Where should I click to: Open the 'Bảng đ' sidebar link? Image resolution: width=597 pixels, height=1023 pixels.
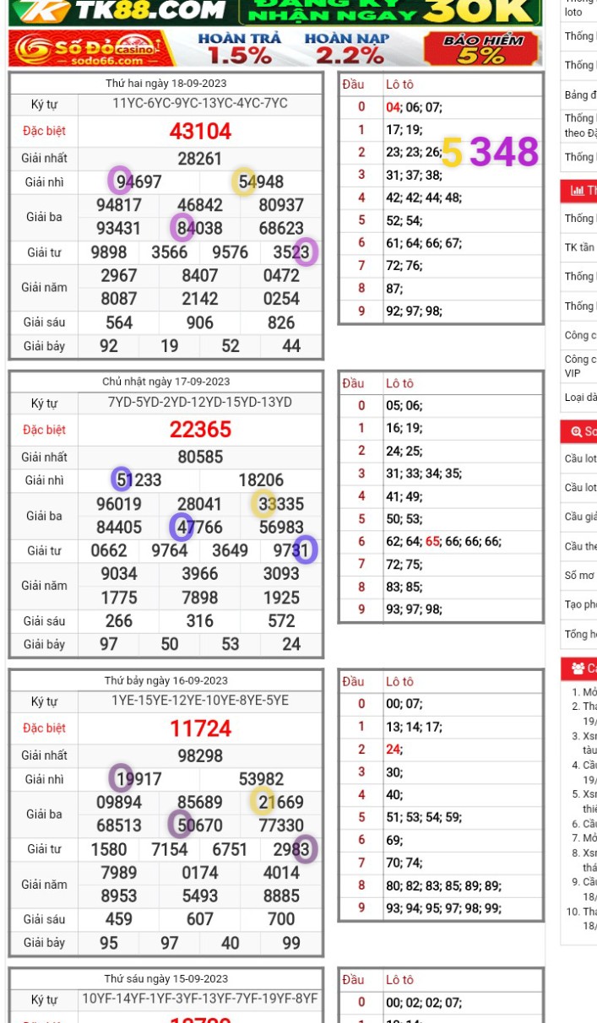(580, 95)
